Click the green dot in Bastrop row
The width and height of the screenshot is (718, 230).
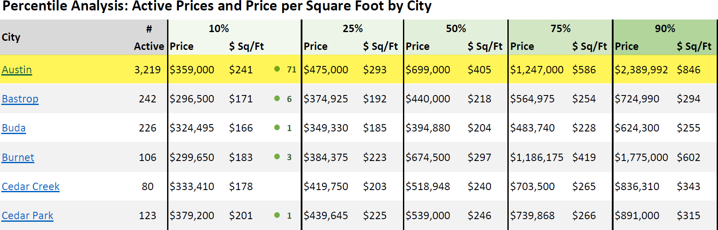click(x=277, y=99)
